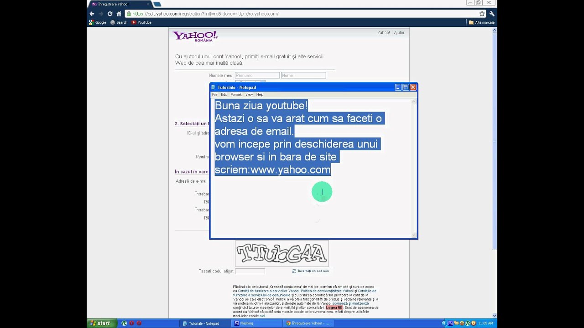Close the Înregistrare Yahoo! browser tab
Image resolution: width=584 pixels, height=328 pixels.
point(148,4)
